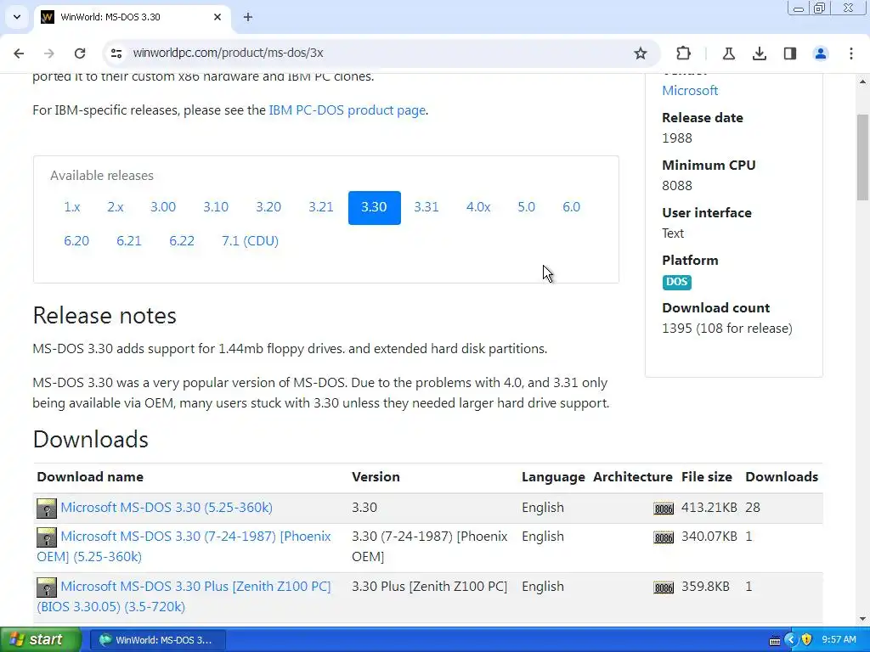Toggle the side panel icon

pos(790,53)
